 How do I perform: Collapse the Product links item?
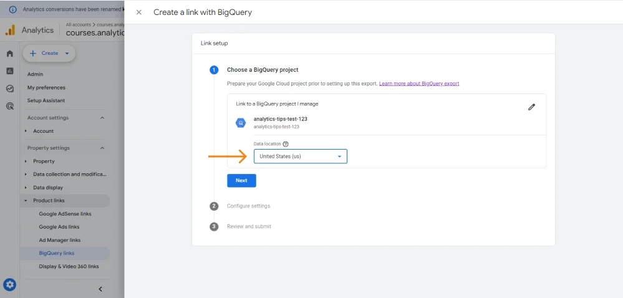26,201
